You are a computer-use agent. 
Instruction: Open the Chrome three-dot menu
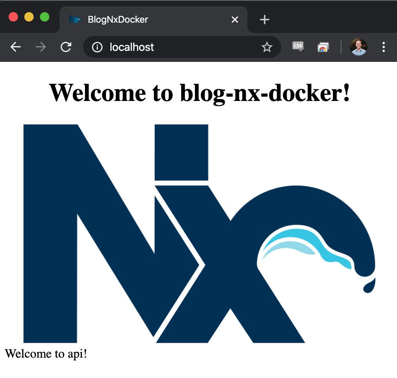384,47
